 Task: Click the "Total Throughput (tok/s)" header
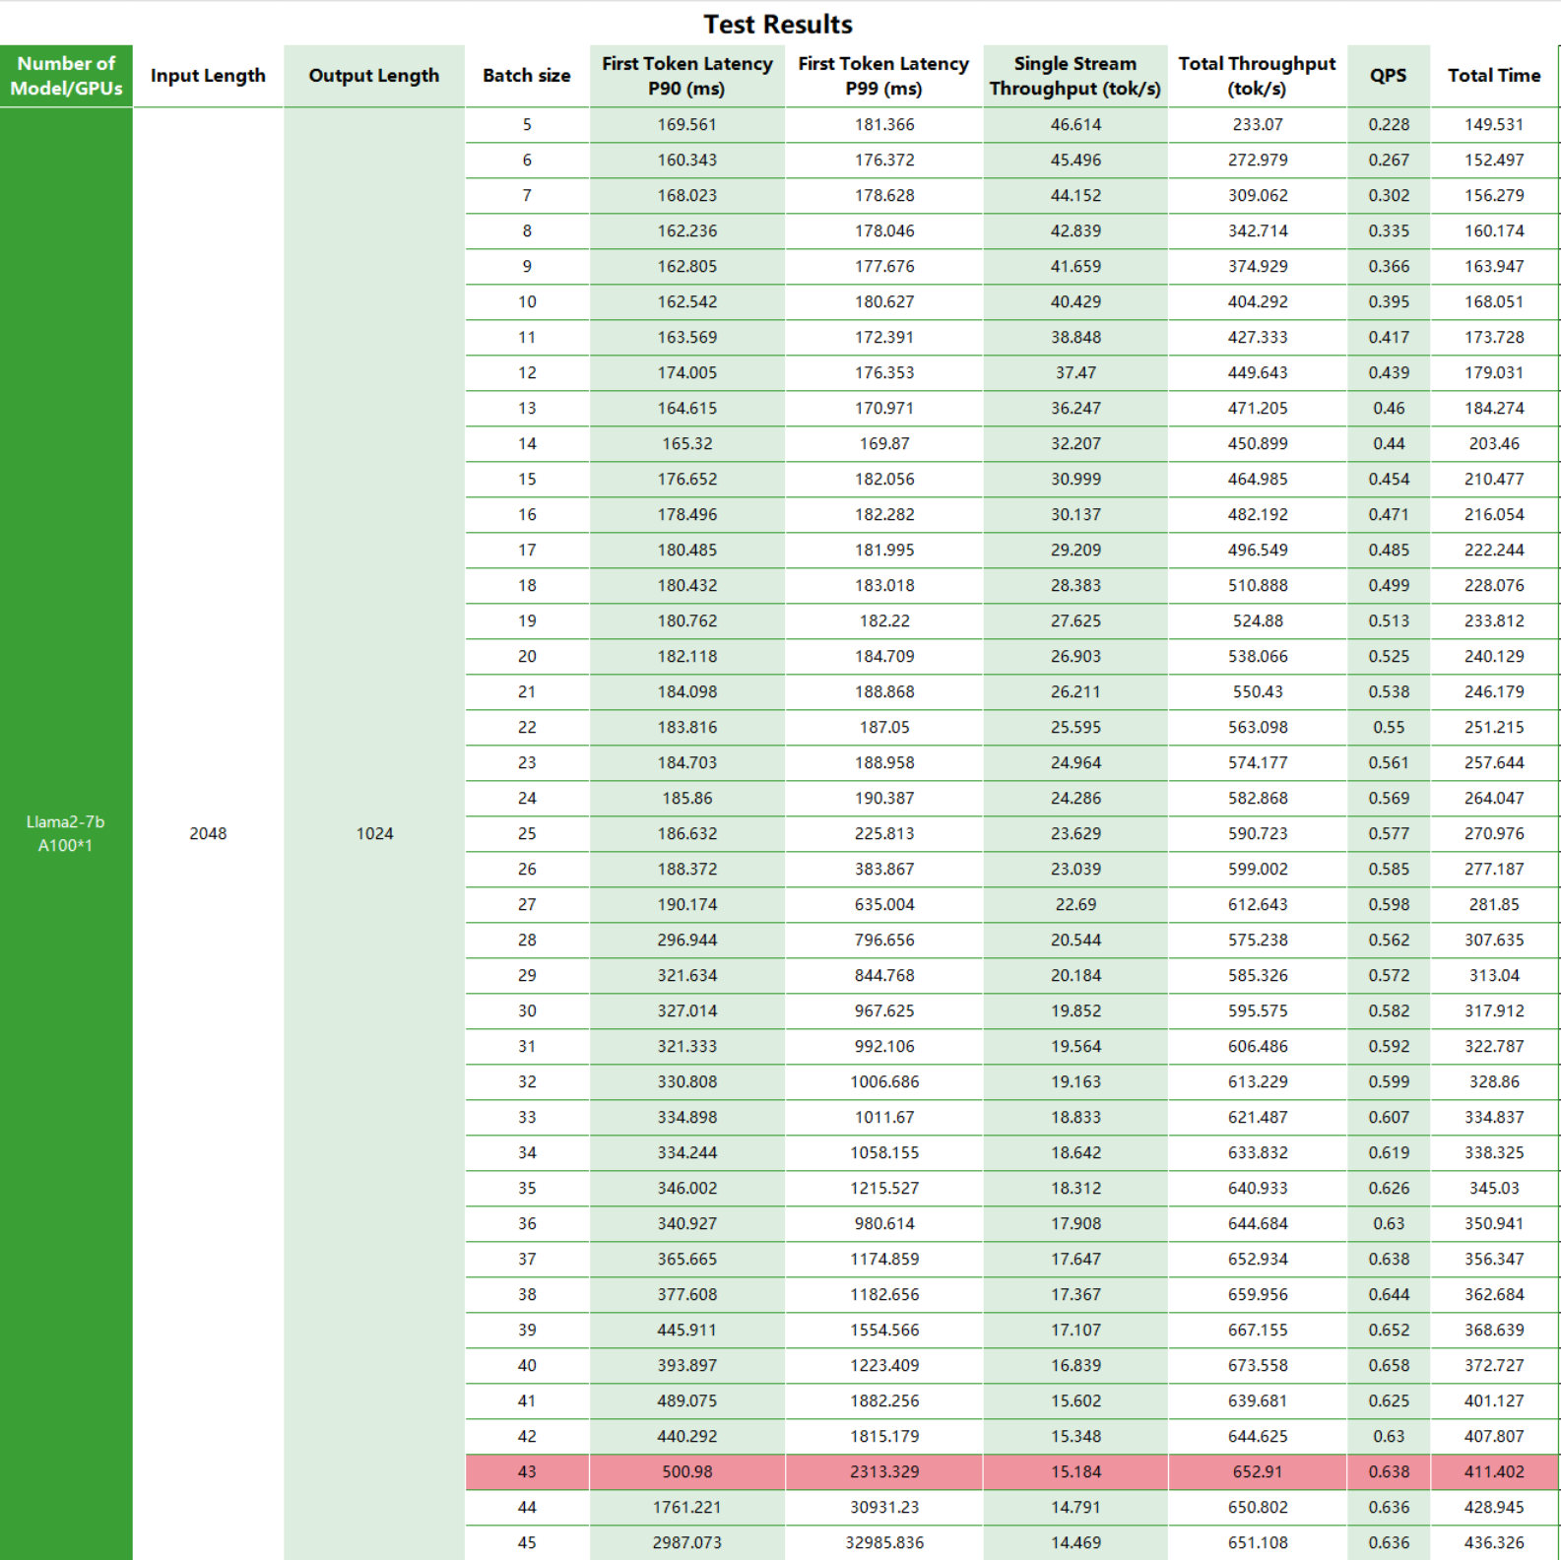pyautogui.click(x=1258, y=76)
